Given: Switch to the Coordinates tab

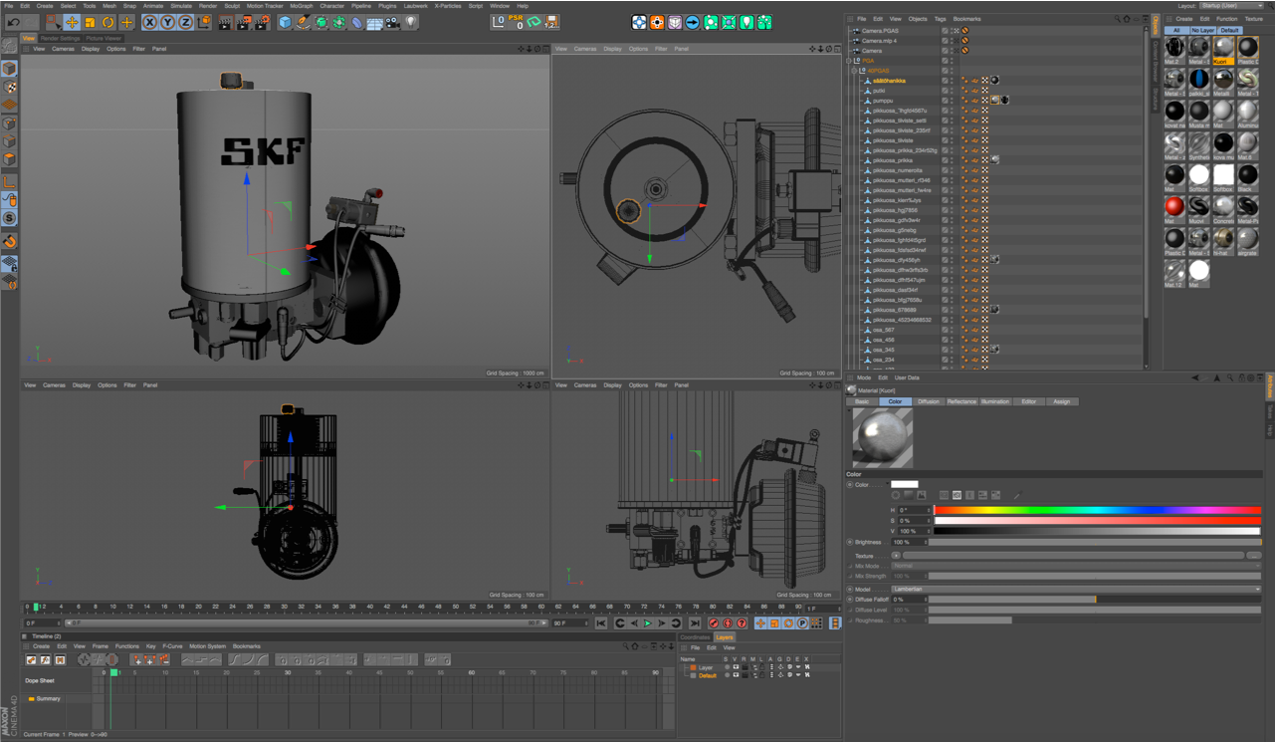Looking at the screenshot, I should [695, 637].
